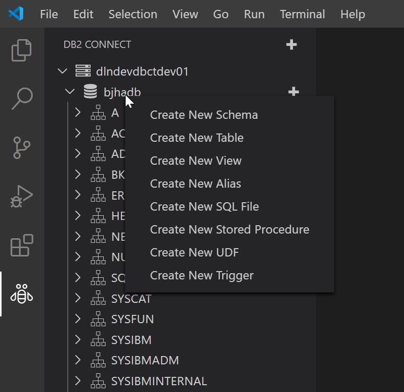This screenshot has width=404, height=392.
Task: Click the schema icon of the ER schema row
Action: click(98, 195)
